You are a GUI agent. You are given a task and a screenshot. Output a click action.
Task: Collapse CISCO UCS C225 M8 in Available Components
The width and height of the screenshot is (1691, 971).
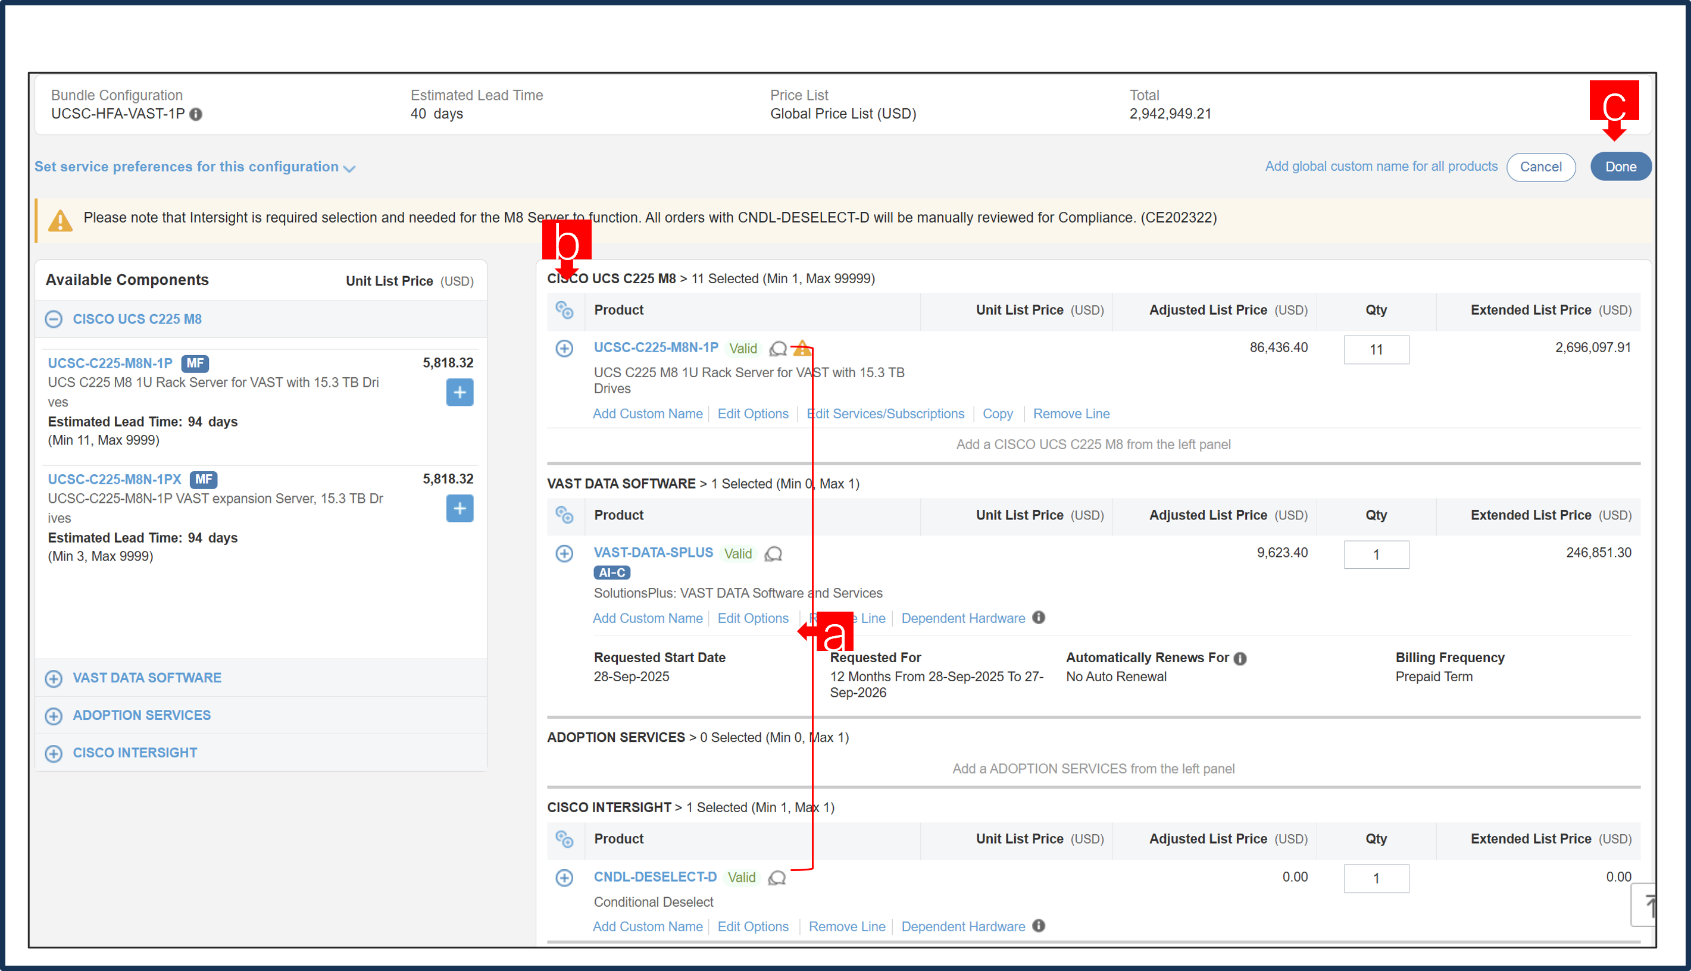(x=54, y=319)
